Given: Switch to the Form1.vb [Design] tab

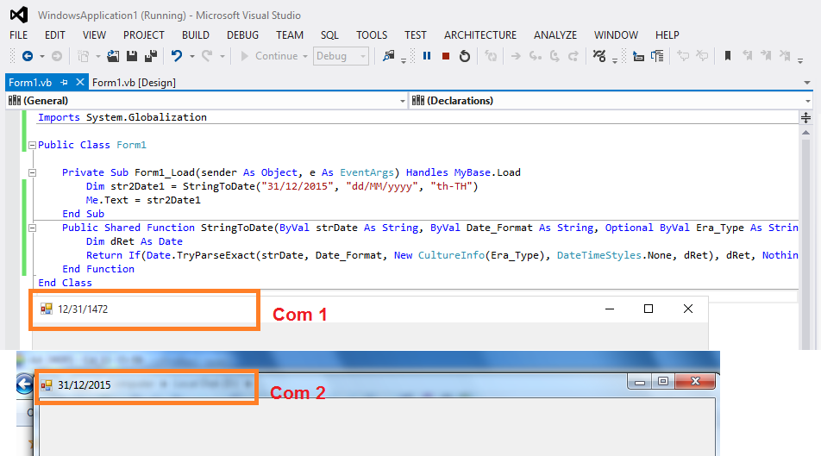Looking at the screenshot, I should point(134,83).
